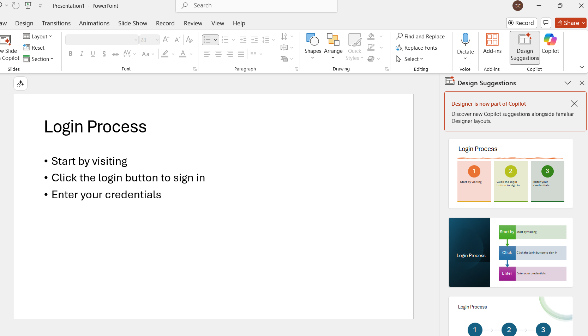The height and width of the screenshot is (336, 588).
Task: Open the font size dropdown
Action: pos(157,40)
